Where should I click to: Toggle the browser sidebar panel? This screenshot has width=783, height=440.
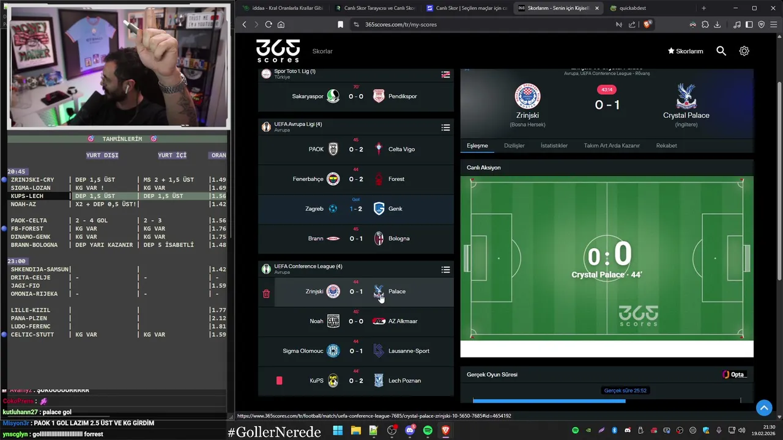(x=749, y=24)
